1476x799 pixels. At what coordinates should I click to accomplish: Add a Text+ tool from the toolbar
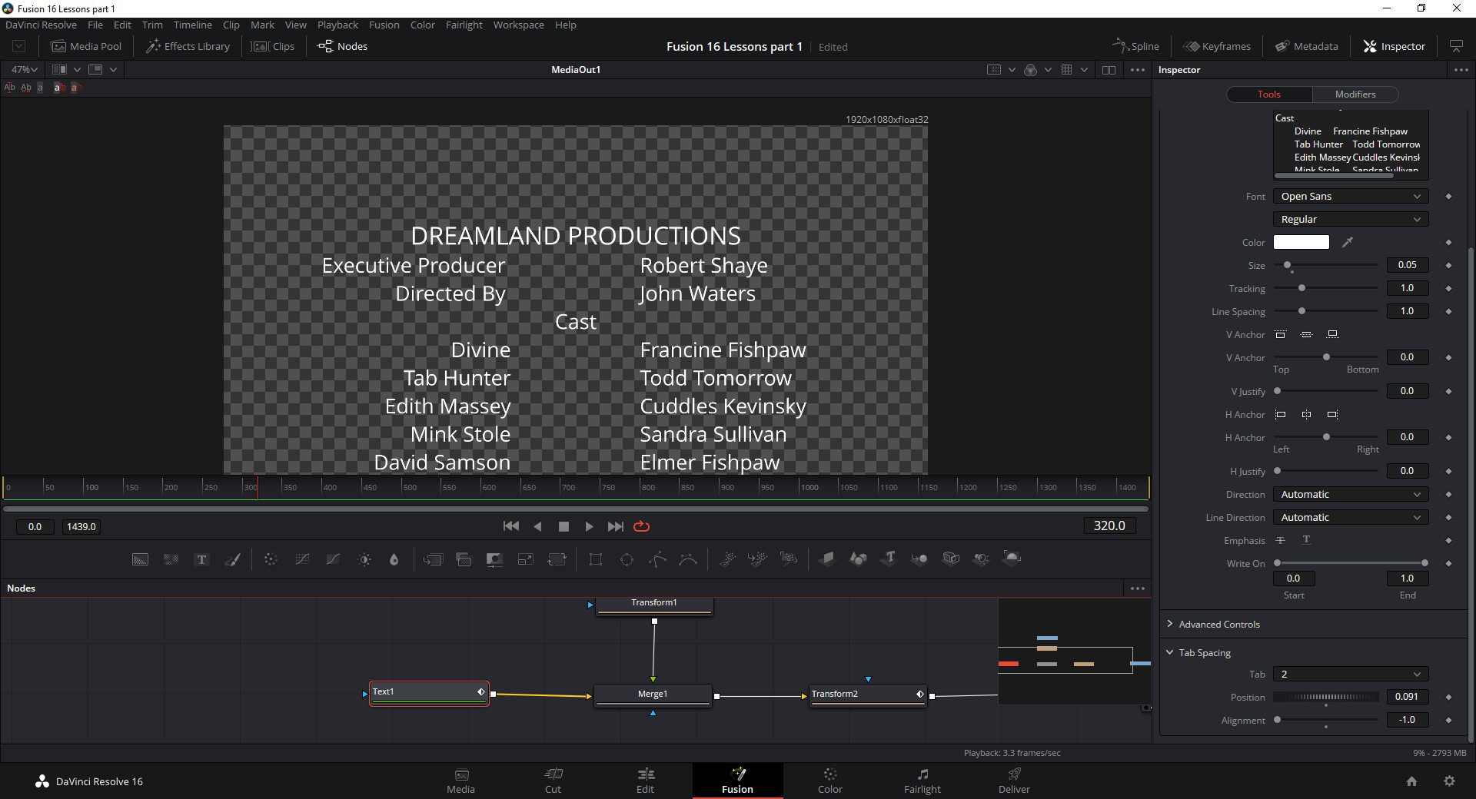(x=201, y=559)
